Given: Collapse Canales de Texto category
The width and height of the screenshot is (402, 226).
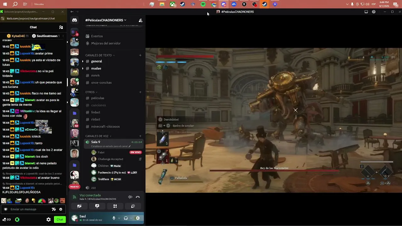Looking at the screenshot, I should 100,55.
